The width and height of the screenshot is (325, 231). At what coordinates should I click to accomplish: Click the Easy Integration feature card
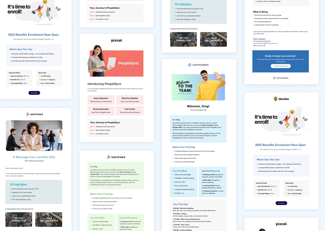[x=101, y=100]
